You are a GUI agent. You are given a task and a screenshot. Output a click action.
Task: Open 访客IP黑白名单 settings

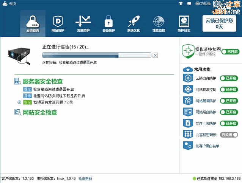pyautogui.click(x=207, y=146)
